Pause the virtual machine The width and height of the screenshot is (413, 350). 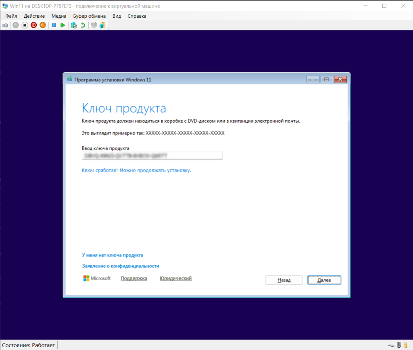pos(54,25)
